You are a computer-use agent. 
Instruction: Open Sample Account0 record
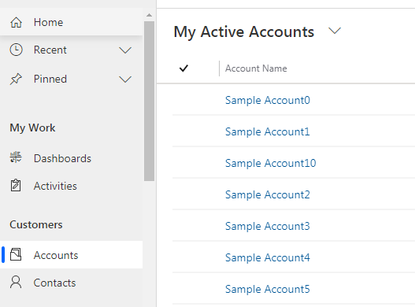point(267,100)
